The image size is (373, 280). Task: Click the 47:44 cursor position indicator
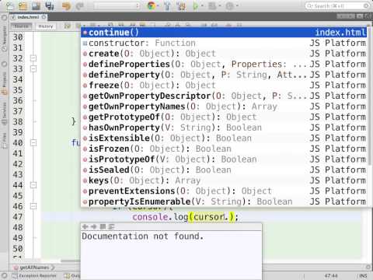pos(331,276)
